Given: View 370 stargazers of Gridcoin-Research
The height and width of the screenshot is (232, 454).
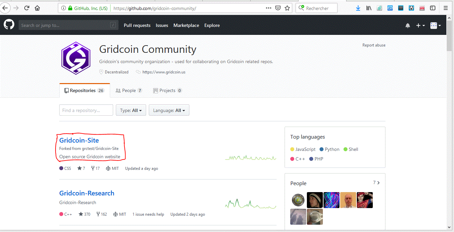Looking at the screenshot, I should pos(85,214).
